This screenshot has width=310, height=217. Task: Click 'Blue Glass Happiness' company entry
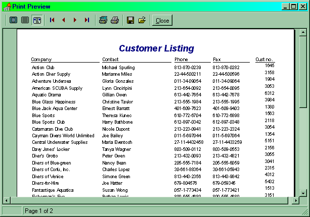(x=54, y=102)
